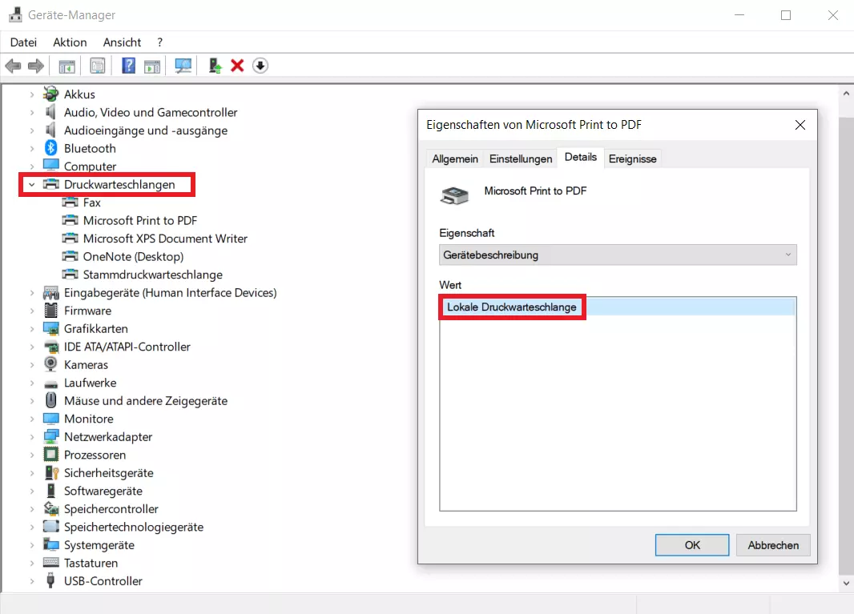Click the Laufwerke drive icon
854x614 pixels.
coord(50,384)
